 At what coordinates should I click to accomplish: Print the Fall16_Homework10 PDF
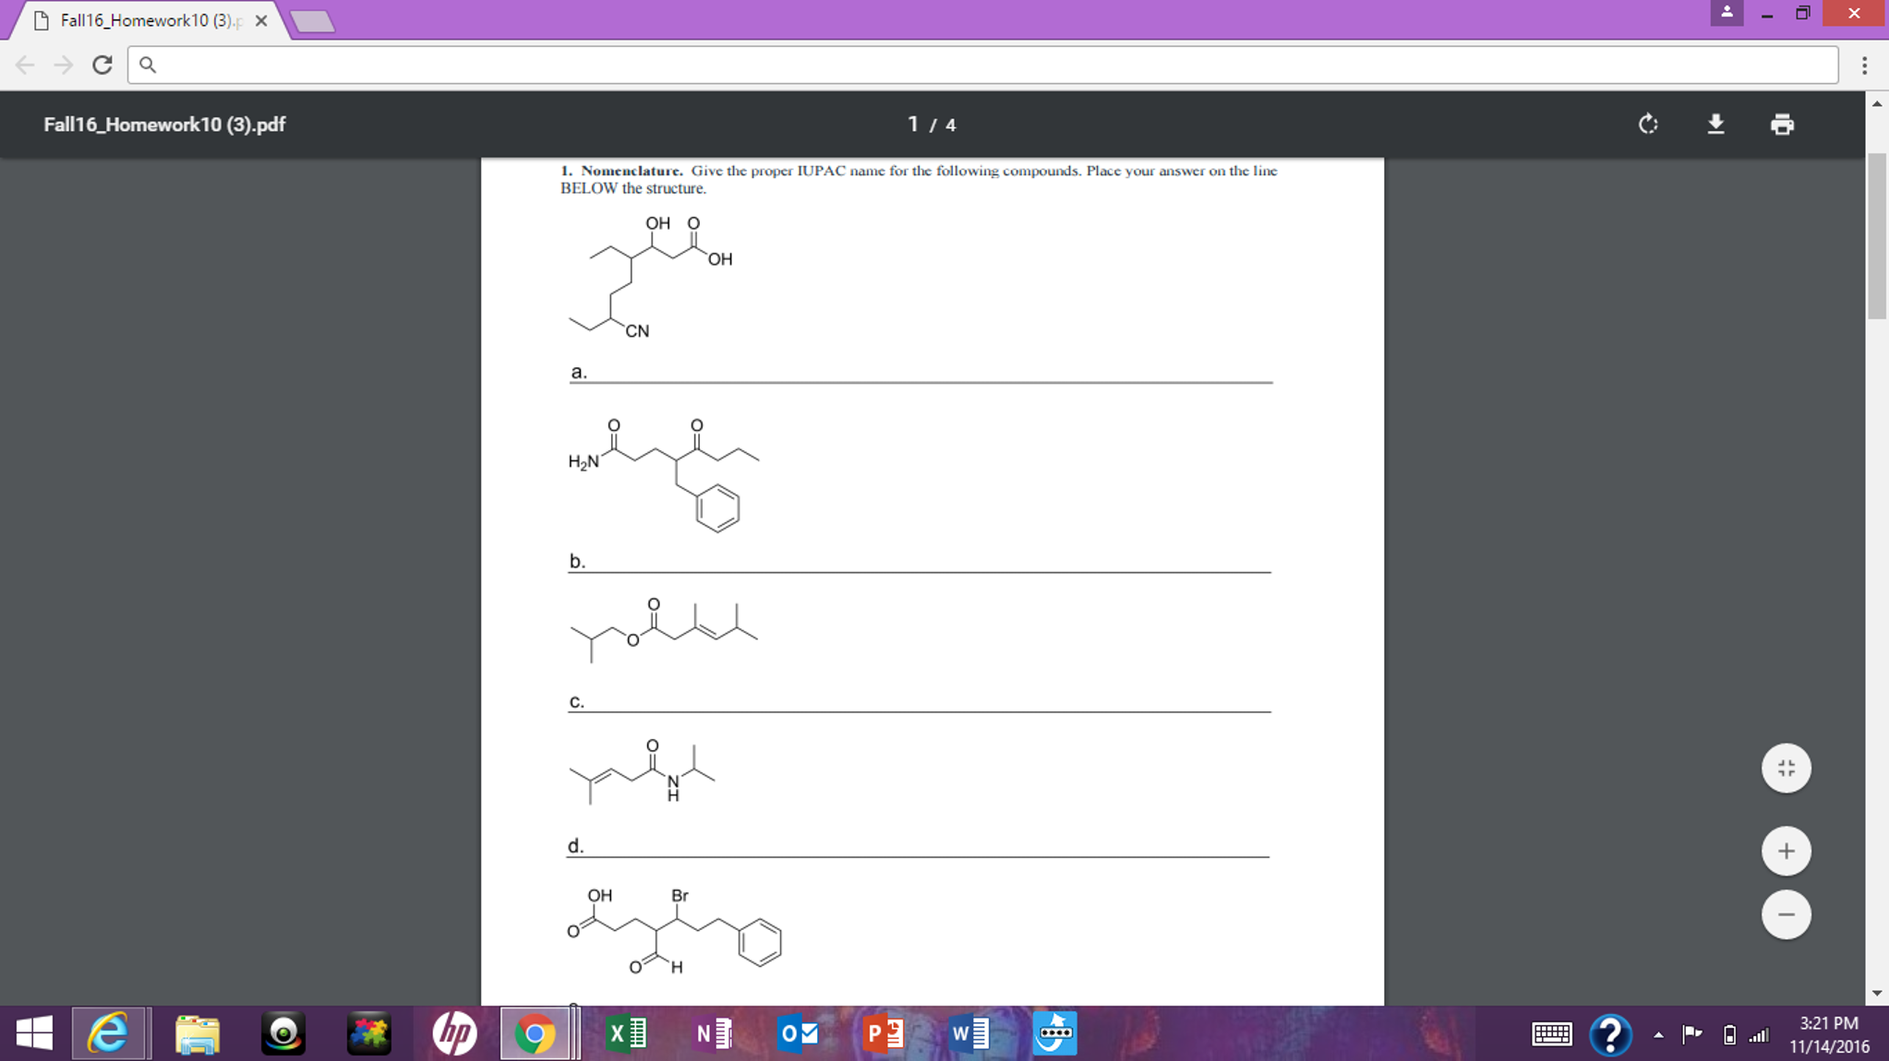coord(1782,124)
